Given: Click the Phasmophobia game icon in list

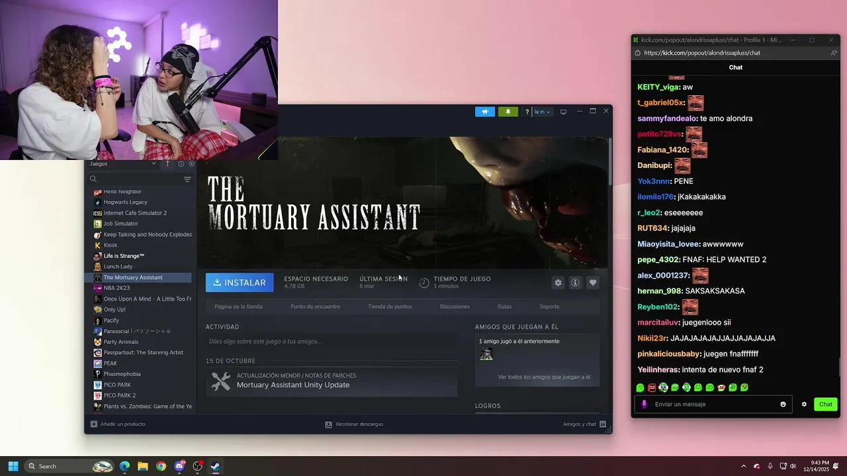Looking at the screenshot, I should [x=97, y=374].
